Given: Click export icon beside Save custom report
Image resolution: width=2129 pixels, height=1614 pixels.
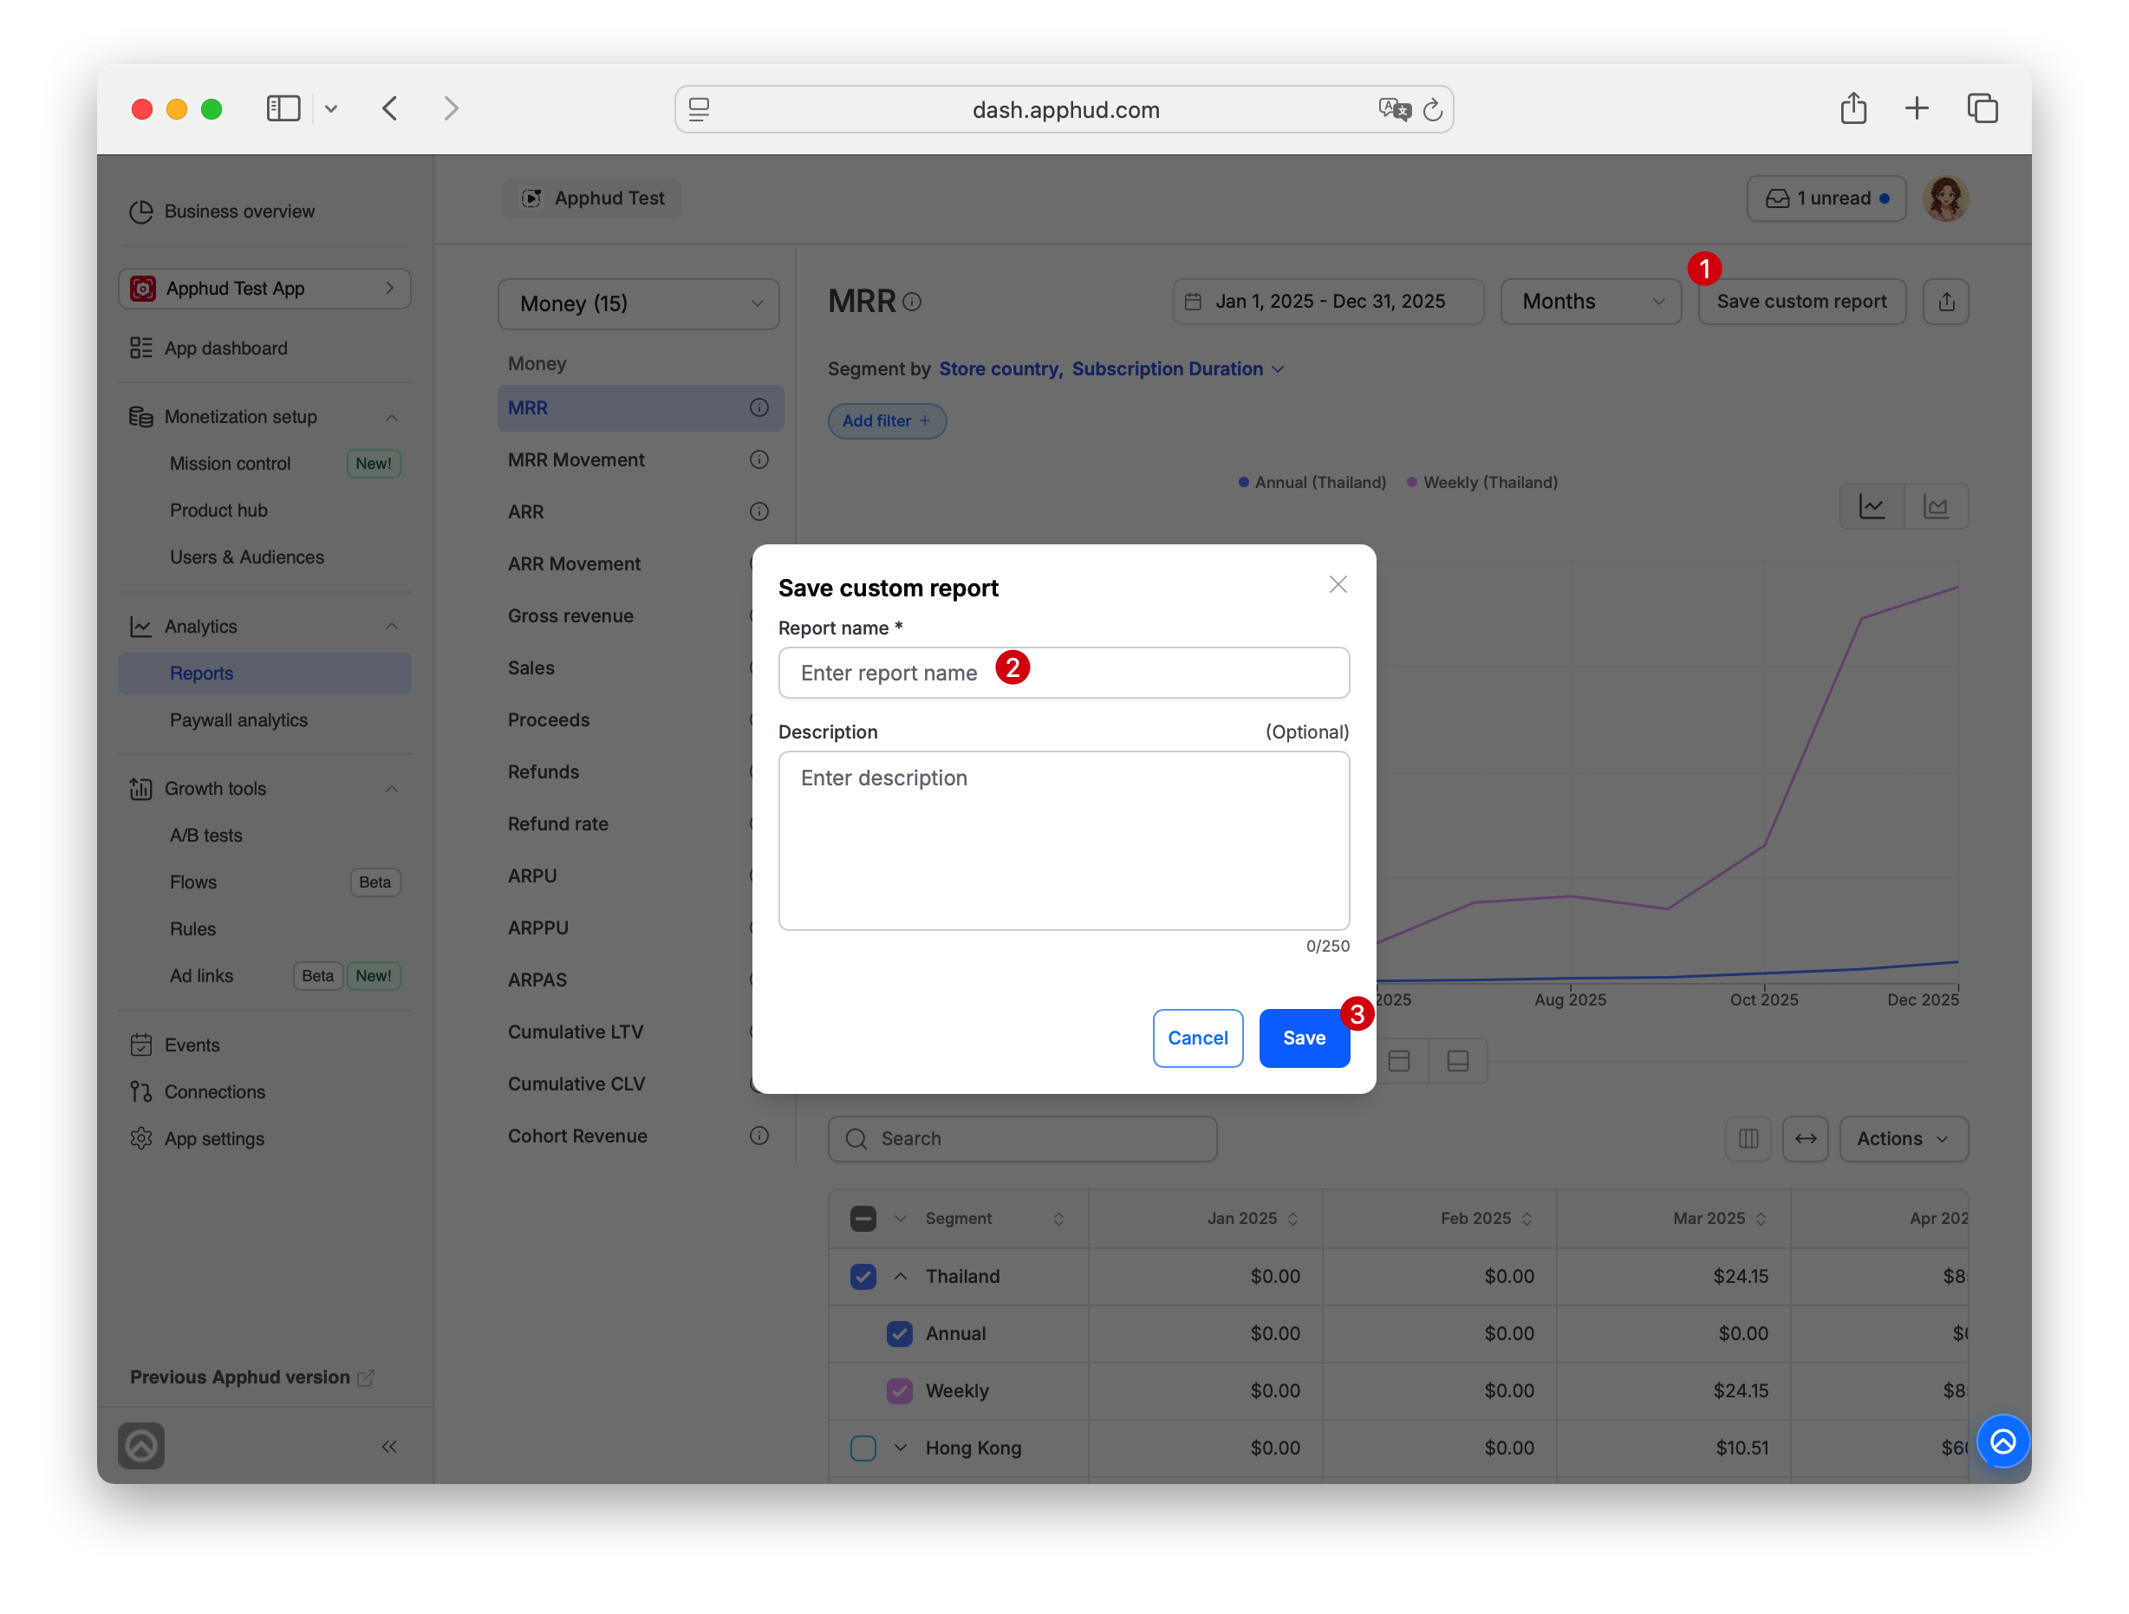Looking at the screenshot, I should click(1945, 303).
